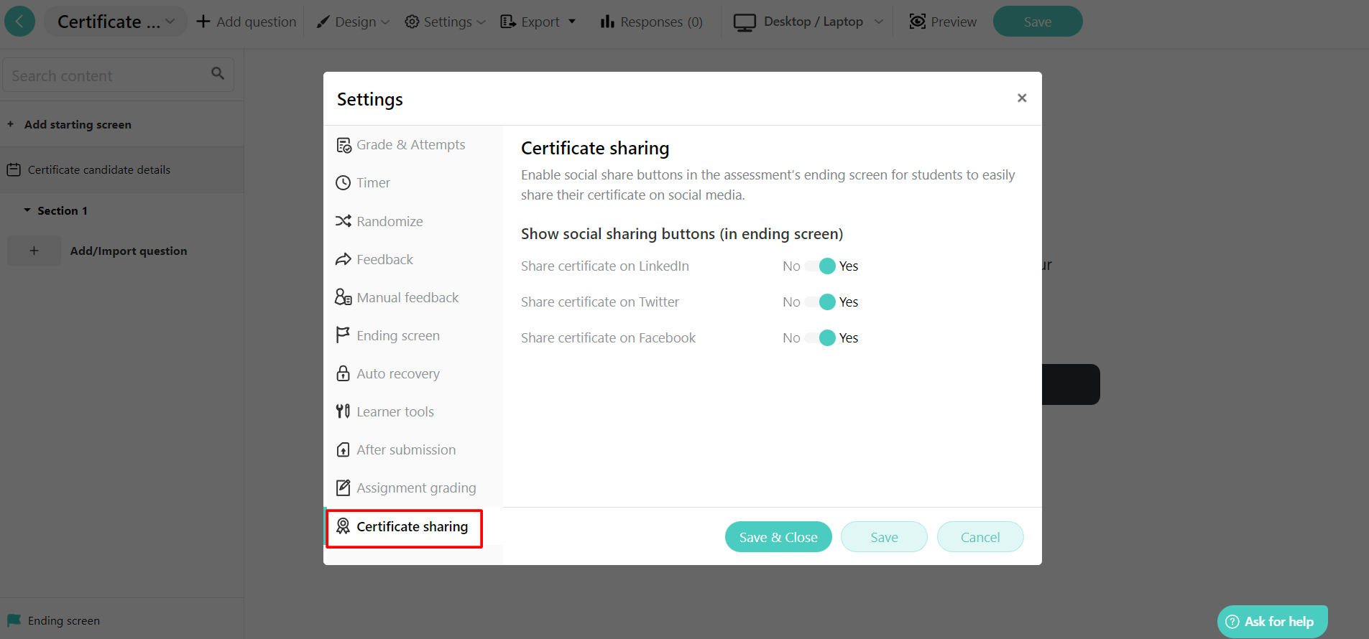Click the Search content input field
Viewport: 1369px width, 639px height.
point(119,75)
